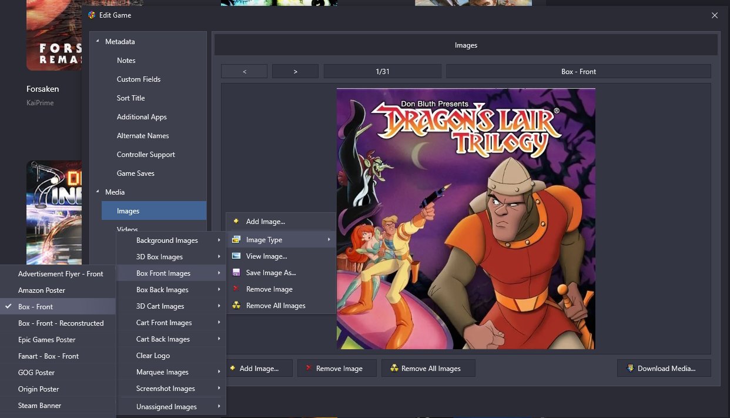Open Controller Support in the sidebar
Screen dimensions: 730x418
(x=146, y=155)
